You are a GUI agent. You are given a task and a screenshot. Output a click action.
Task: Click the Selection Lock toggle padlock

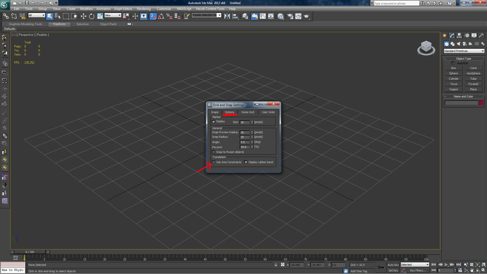pos(276,264)
